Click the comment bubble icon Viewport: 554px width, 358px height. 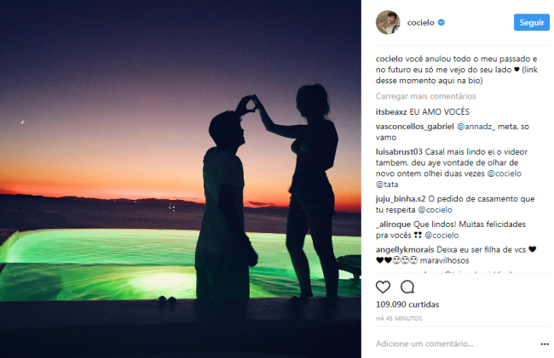pos(407,287)
